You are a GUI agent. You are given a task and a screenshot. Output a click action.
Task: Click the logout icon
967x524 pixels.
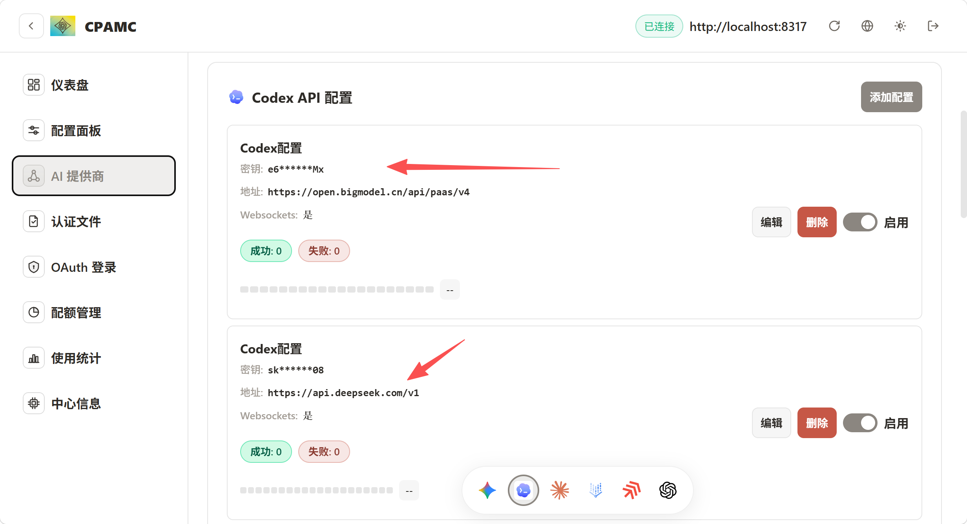pos(933,26)
